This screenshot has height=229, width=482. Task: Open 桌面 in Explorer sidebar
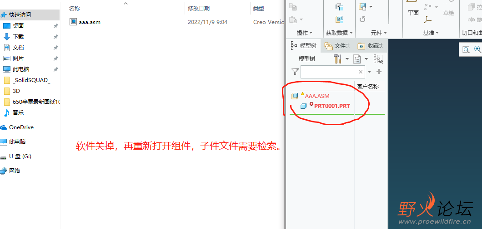coord(18,26)
